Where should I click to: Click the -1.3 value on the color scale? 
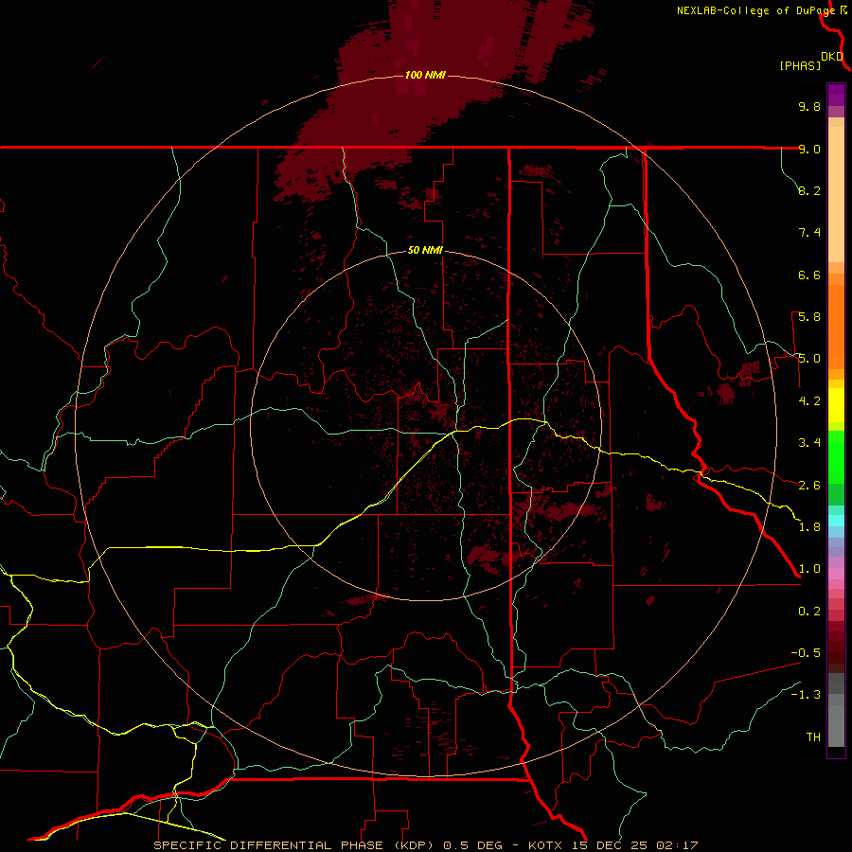(x=806, y=695)
